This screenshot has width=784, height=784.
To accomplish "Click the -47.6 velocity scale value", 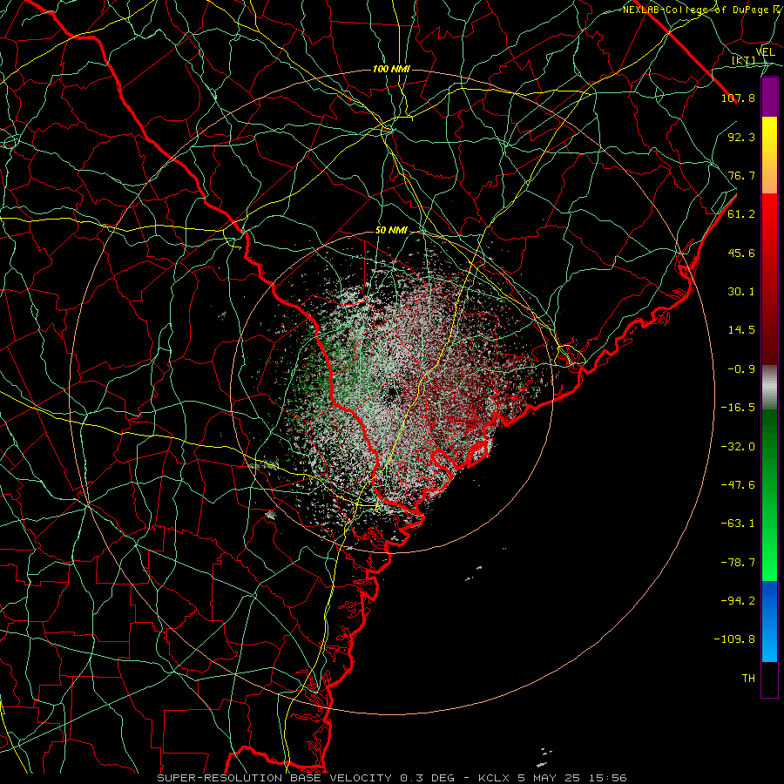I will pyautogui.click(x=738, y=485).
